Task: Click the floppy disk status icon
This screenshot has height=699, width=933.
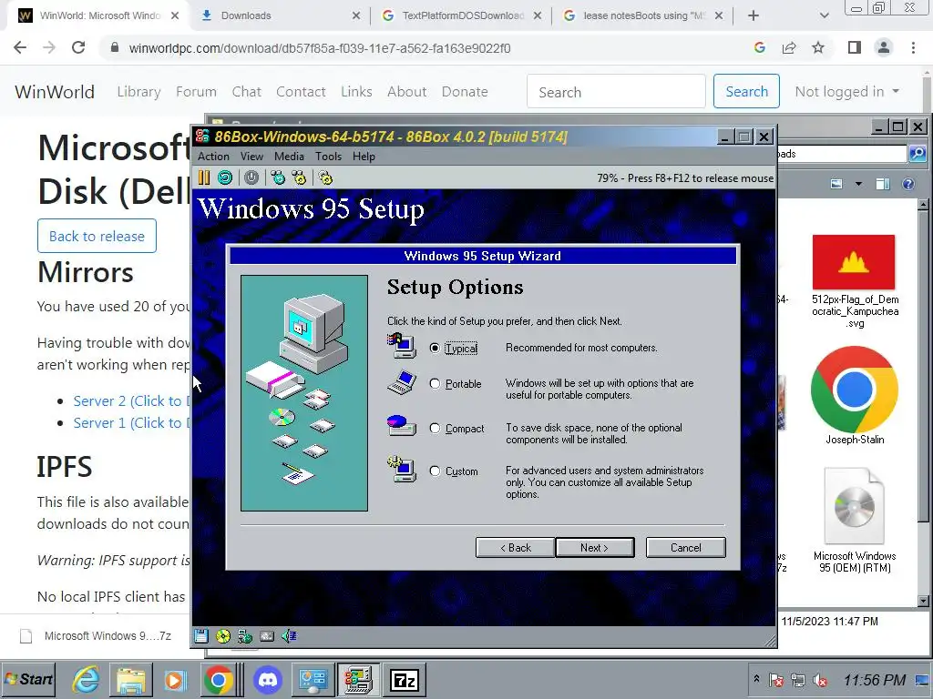Action: (x=201, y=636)
